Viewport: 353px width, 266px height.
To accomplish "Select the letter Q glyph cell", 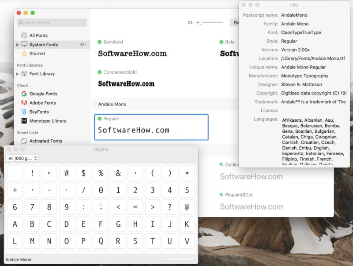I will [101, 241].
